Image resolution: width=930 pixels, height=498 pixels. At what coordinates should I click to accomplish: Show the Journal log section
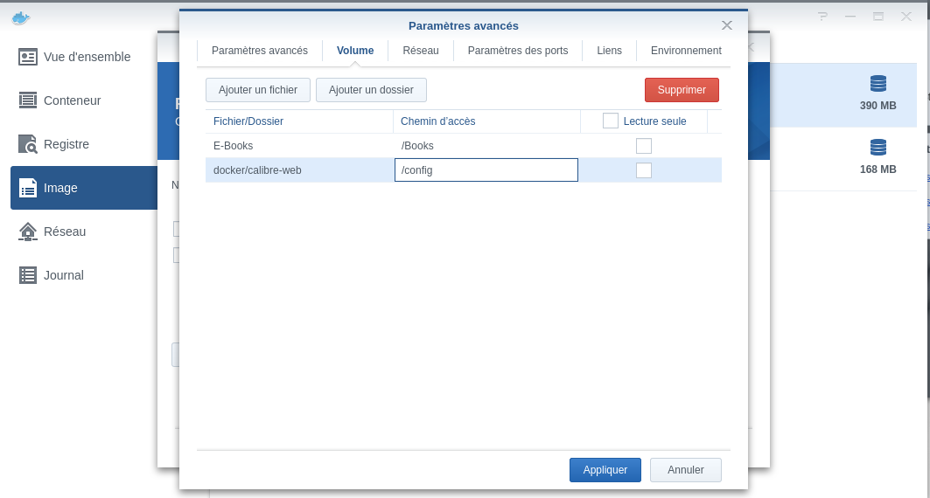point(63,275)
